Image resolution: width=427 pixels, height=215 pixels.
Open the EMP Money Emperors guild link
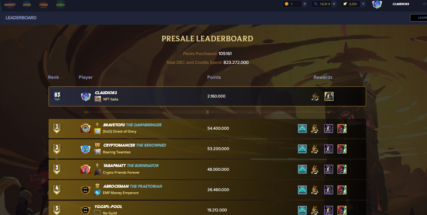click(121, 193)
